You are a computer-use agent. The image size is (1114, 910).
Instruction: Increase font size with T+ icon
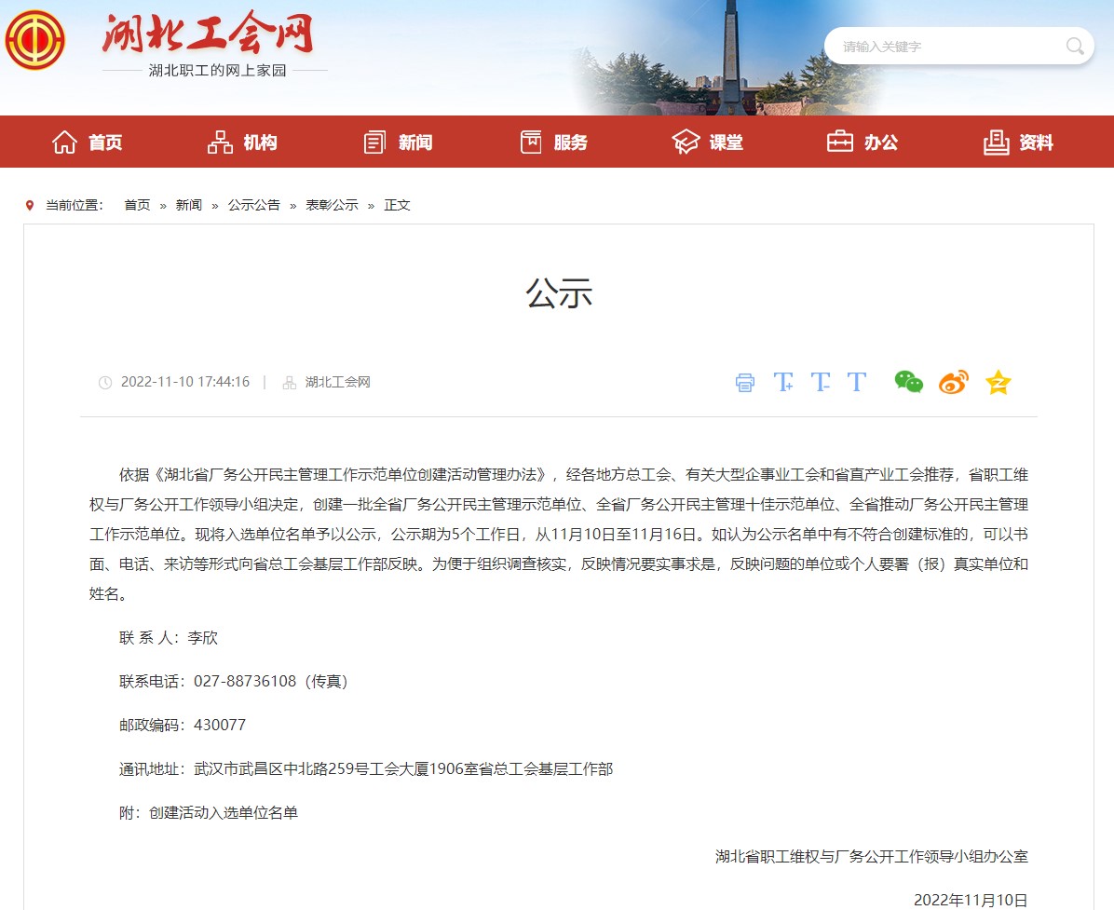pos(783,382)
